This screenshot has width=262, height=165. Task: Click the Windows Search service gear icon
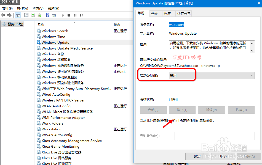point(39,31)
